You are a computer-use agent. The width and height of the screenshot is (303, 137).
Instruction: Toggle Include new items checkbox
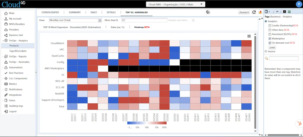click(193, 20)
